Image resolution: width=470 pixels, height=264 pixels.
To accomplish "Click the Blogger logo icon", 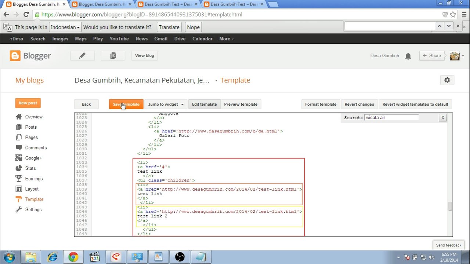I will click(x=15, y=56).
